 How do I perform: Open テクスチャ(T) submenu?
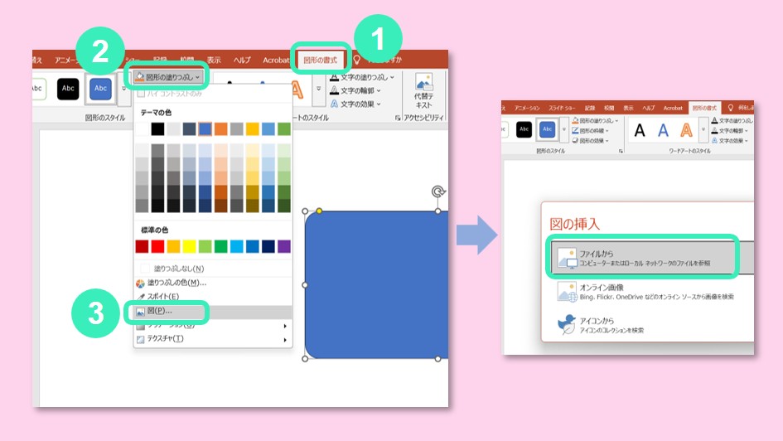[x=213, y=338]
